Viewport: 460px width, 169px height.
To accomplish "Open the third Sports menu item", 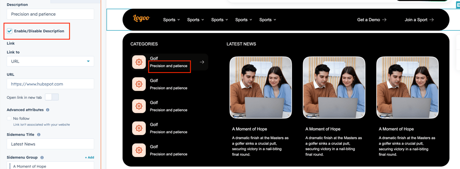I will coord(219,20).
